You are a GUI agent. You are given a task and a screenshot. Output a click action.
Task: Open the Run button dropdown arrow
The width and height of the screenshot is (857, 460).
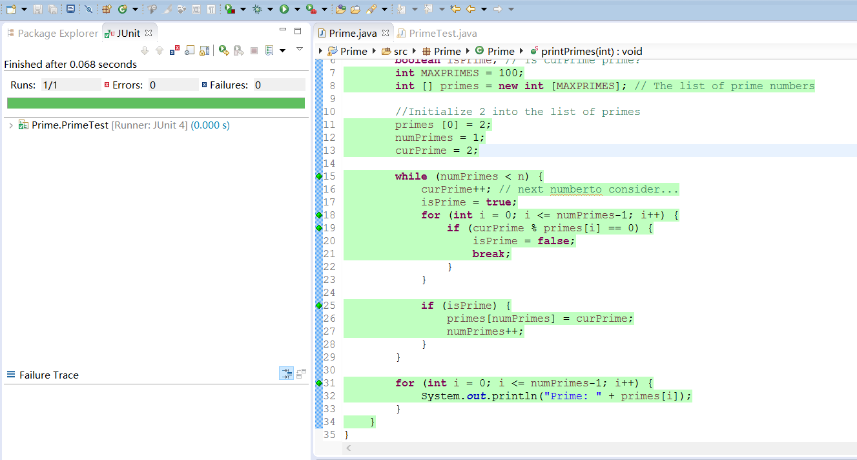coord(297,9)
